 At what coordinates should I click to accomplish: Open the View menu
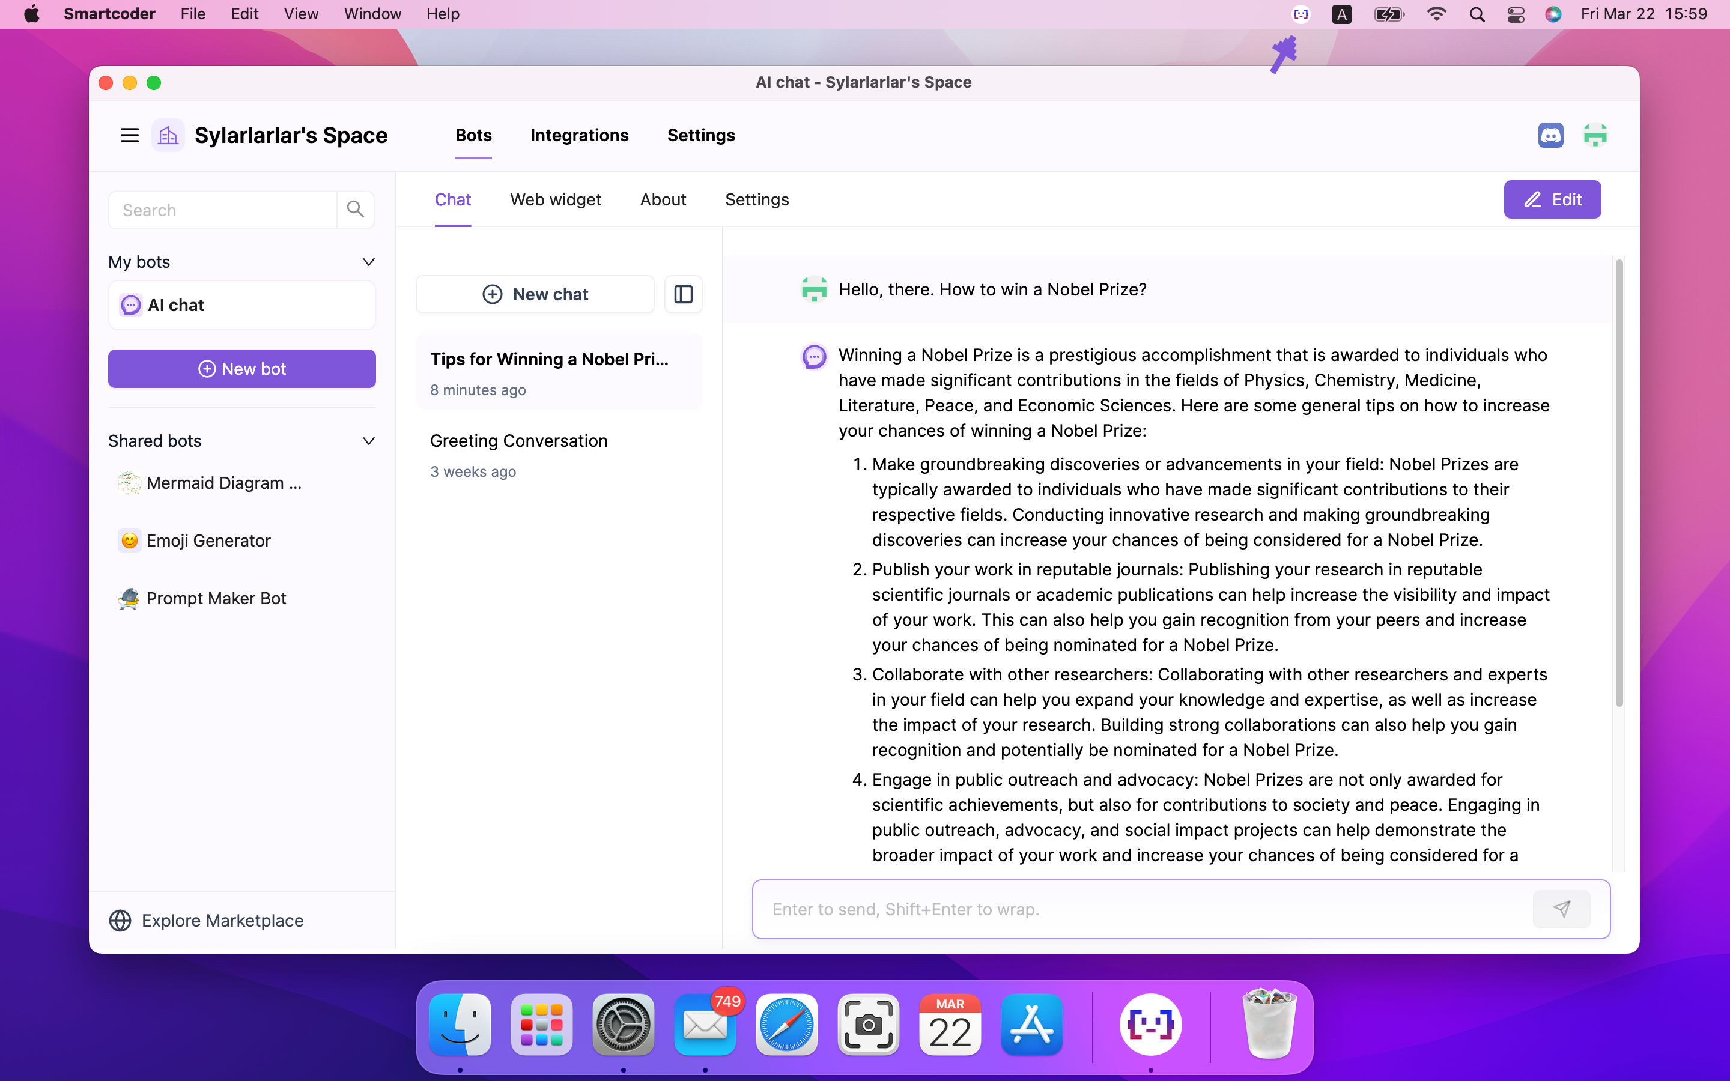301,14
